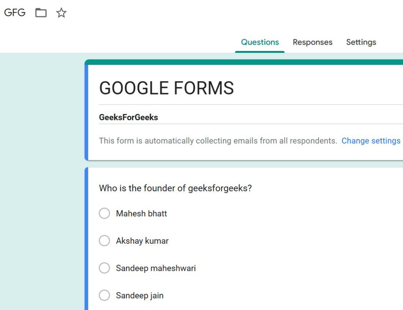
Task: Star the GFG form
Action: (x=61, y=13)
